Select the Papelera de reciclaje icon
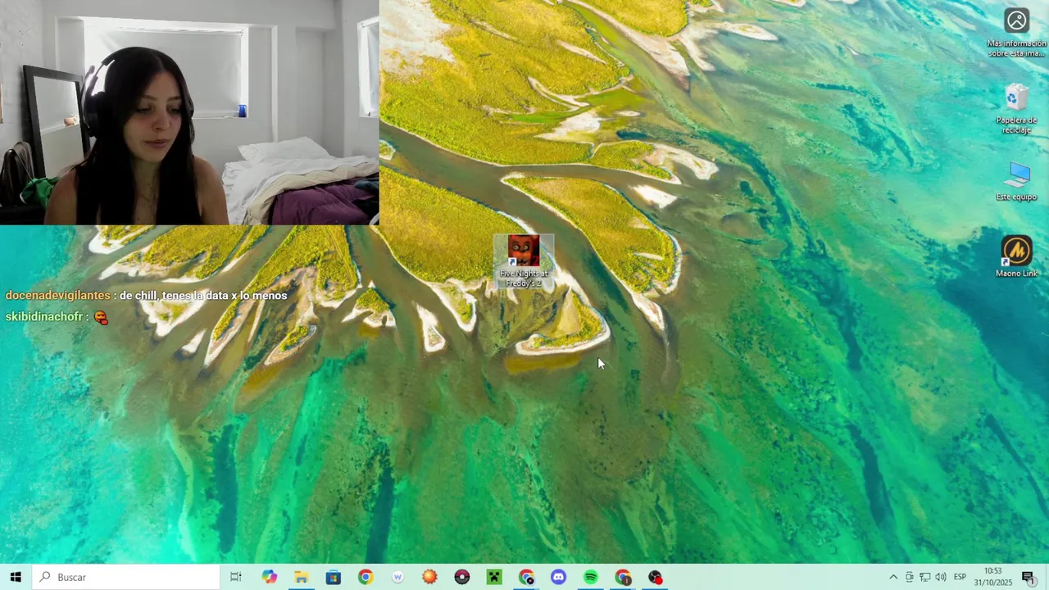The width and height of the screenshot is (1049, 590). [1016, 109]
